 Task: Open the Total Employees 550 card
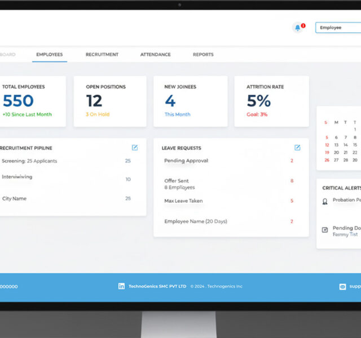coord(32,101)
